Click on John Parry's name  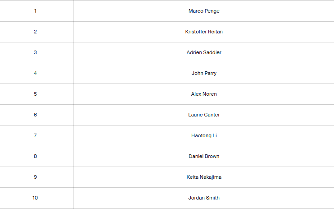click(x=204, y=73)
